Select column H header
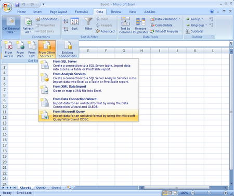The image size is (234, 196). 141,51
